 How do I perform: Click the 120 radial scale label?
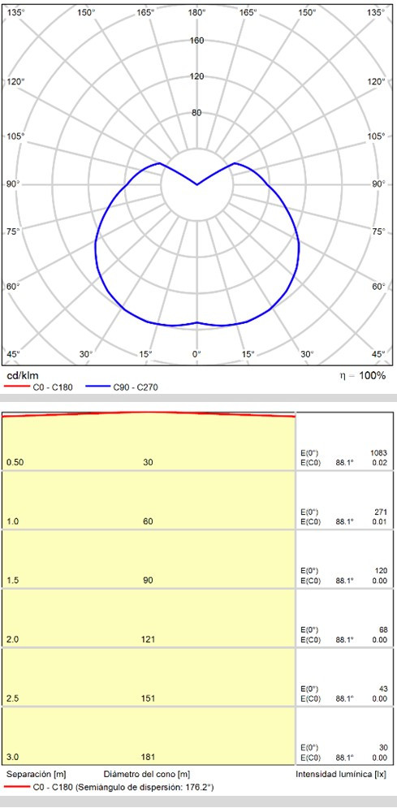[x=197, y=77]
